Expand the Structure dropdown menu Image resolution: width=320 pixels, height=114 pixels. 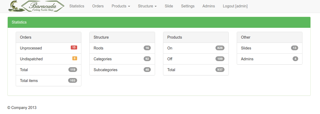[x=147, y=6]
